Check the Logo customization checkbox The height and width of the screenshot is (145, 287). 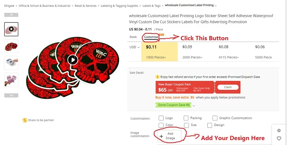[161, 118]
